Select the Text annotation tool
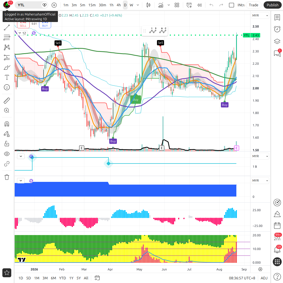Image resolution: width=283 pixels, height=283 pixels. click(7, 77)
